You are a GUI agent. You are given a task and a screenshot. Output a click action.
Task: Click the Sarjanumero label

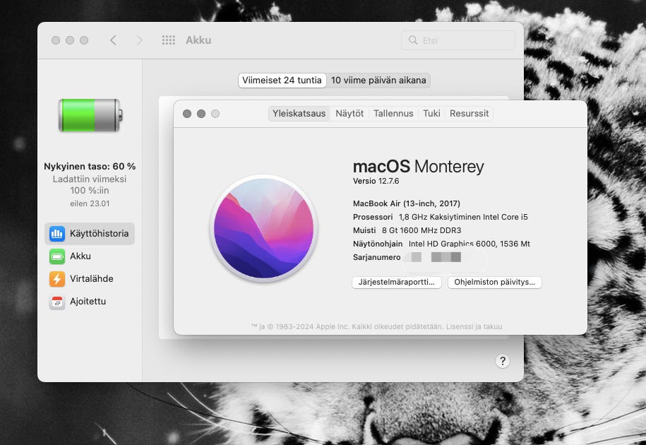pyautogui.click(x=376, y=258)
